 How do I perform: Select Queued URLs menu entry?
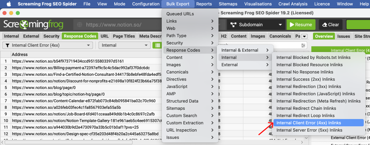(190, 14)
